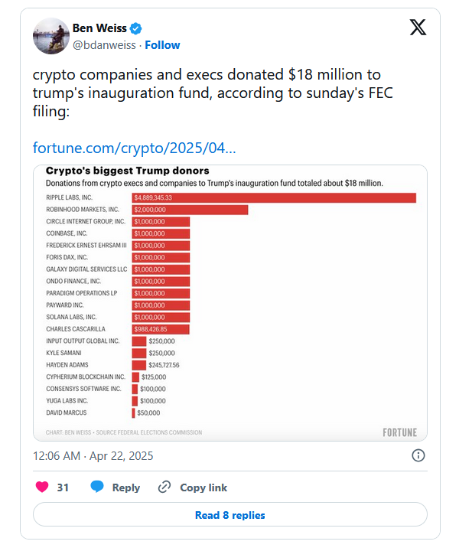Click the Fortune logo in chart

tap(399, 432)
